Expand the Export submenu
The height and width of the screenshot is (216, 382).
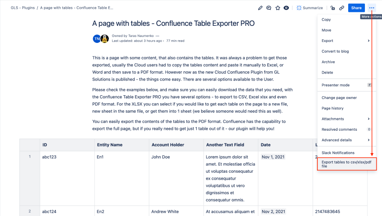pyautogui.click(x=346, y=41)
